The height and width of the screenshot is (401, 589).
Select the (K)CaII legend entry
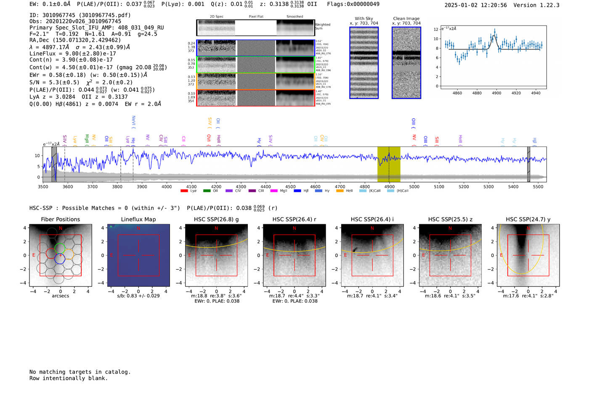(370, 191)
